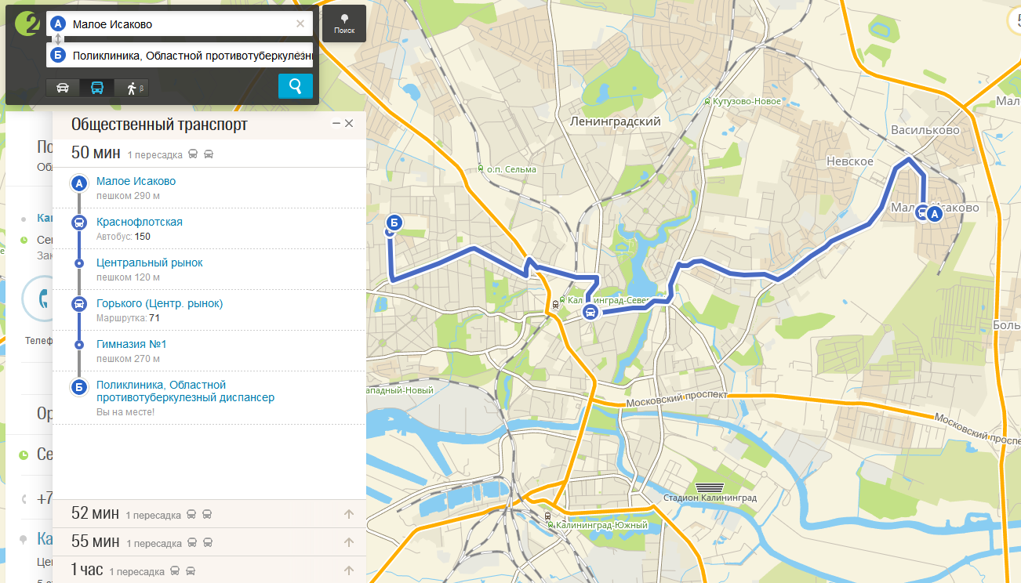This screenshot has width=1021, height=583.
Task: Click the destination Б input field
Action: point(188,56)
